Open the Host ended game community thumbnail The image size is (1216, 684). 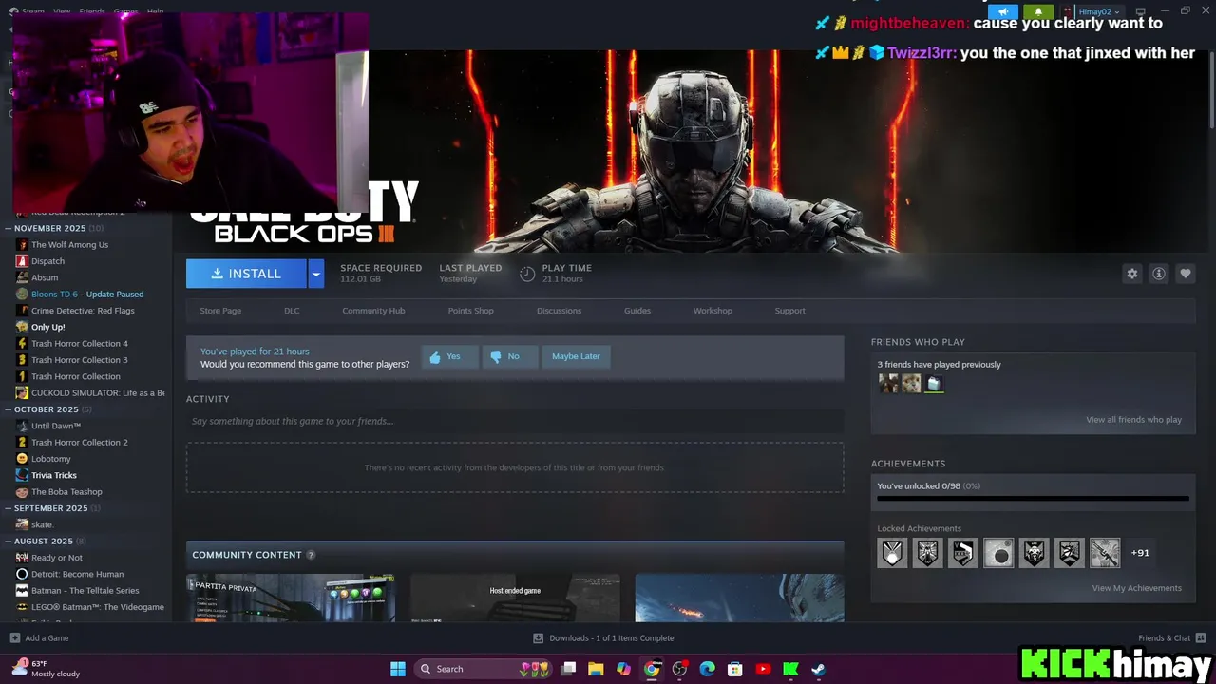(515, 598)
